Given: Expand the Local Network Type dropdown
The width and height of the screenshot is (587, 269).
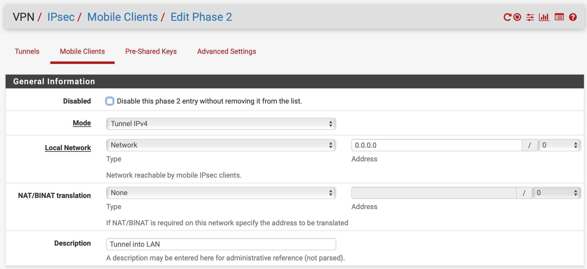Looking at the screenshot, I should click(221, 145).
